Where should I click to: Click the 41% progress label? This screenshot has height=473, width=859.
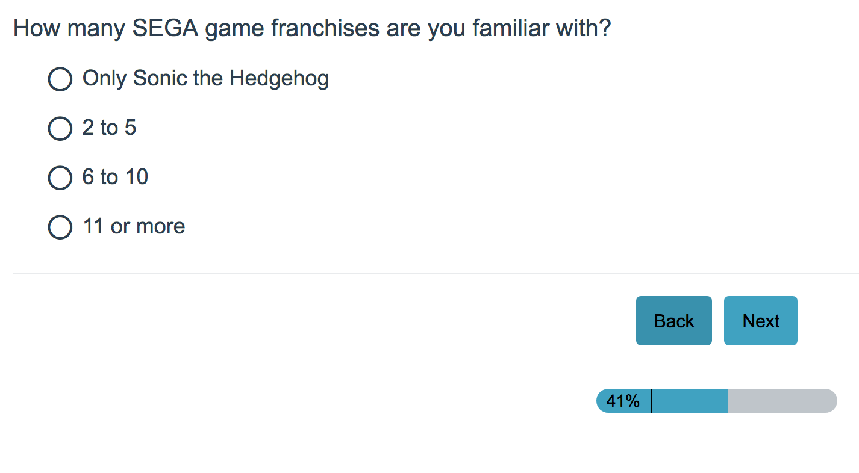point(623,401)
